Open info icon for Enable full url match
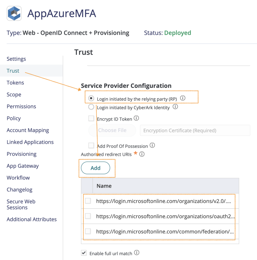 137,253
